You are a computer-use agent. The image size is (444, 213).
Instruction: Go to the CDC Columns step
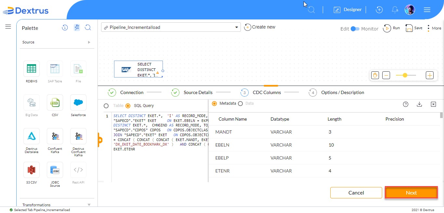[261, 92]
